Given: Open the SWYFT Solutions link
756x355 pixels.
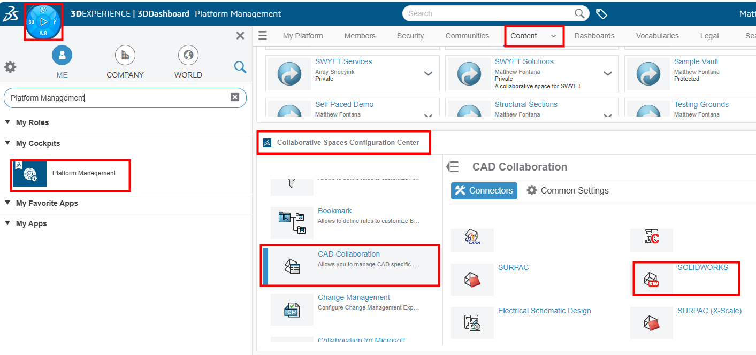Looking at the screenshot, I should [x=524, y=61].
